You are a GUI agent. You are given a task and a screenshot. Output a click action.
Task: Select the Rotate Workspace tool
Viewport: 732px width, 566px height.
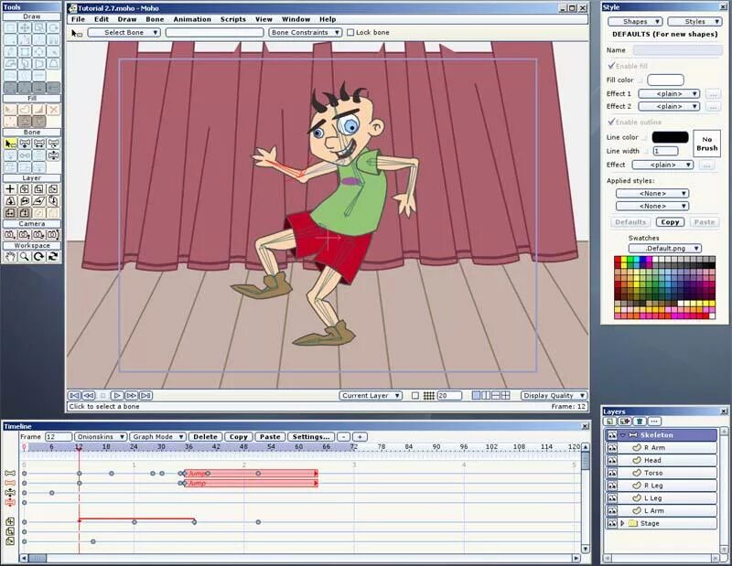(39, 256)
